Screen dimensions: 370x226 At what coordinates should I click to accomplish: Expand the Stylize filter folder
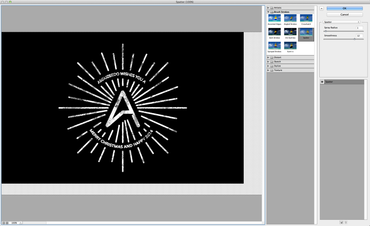point(268,66)
